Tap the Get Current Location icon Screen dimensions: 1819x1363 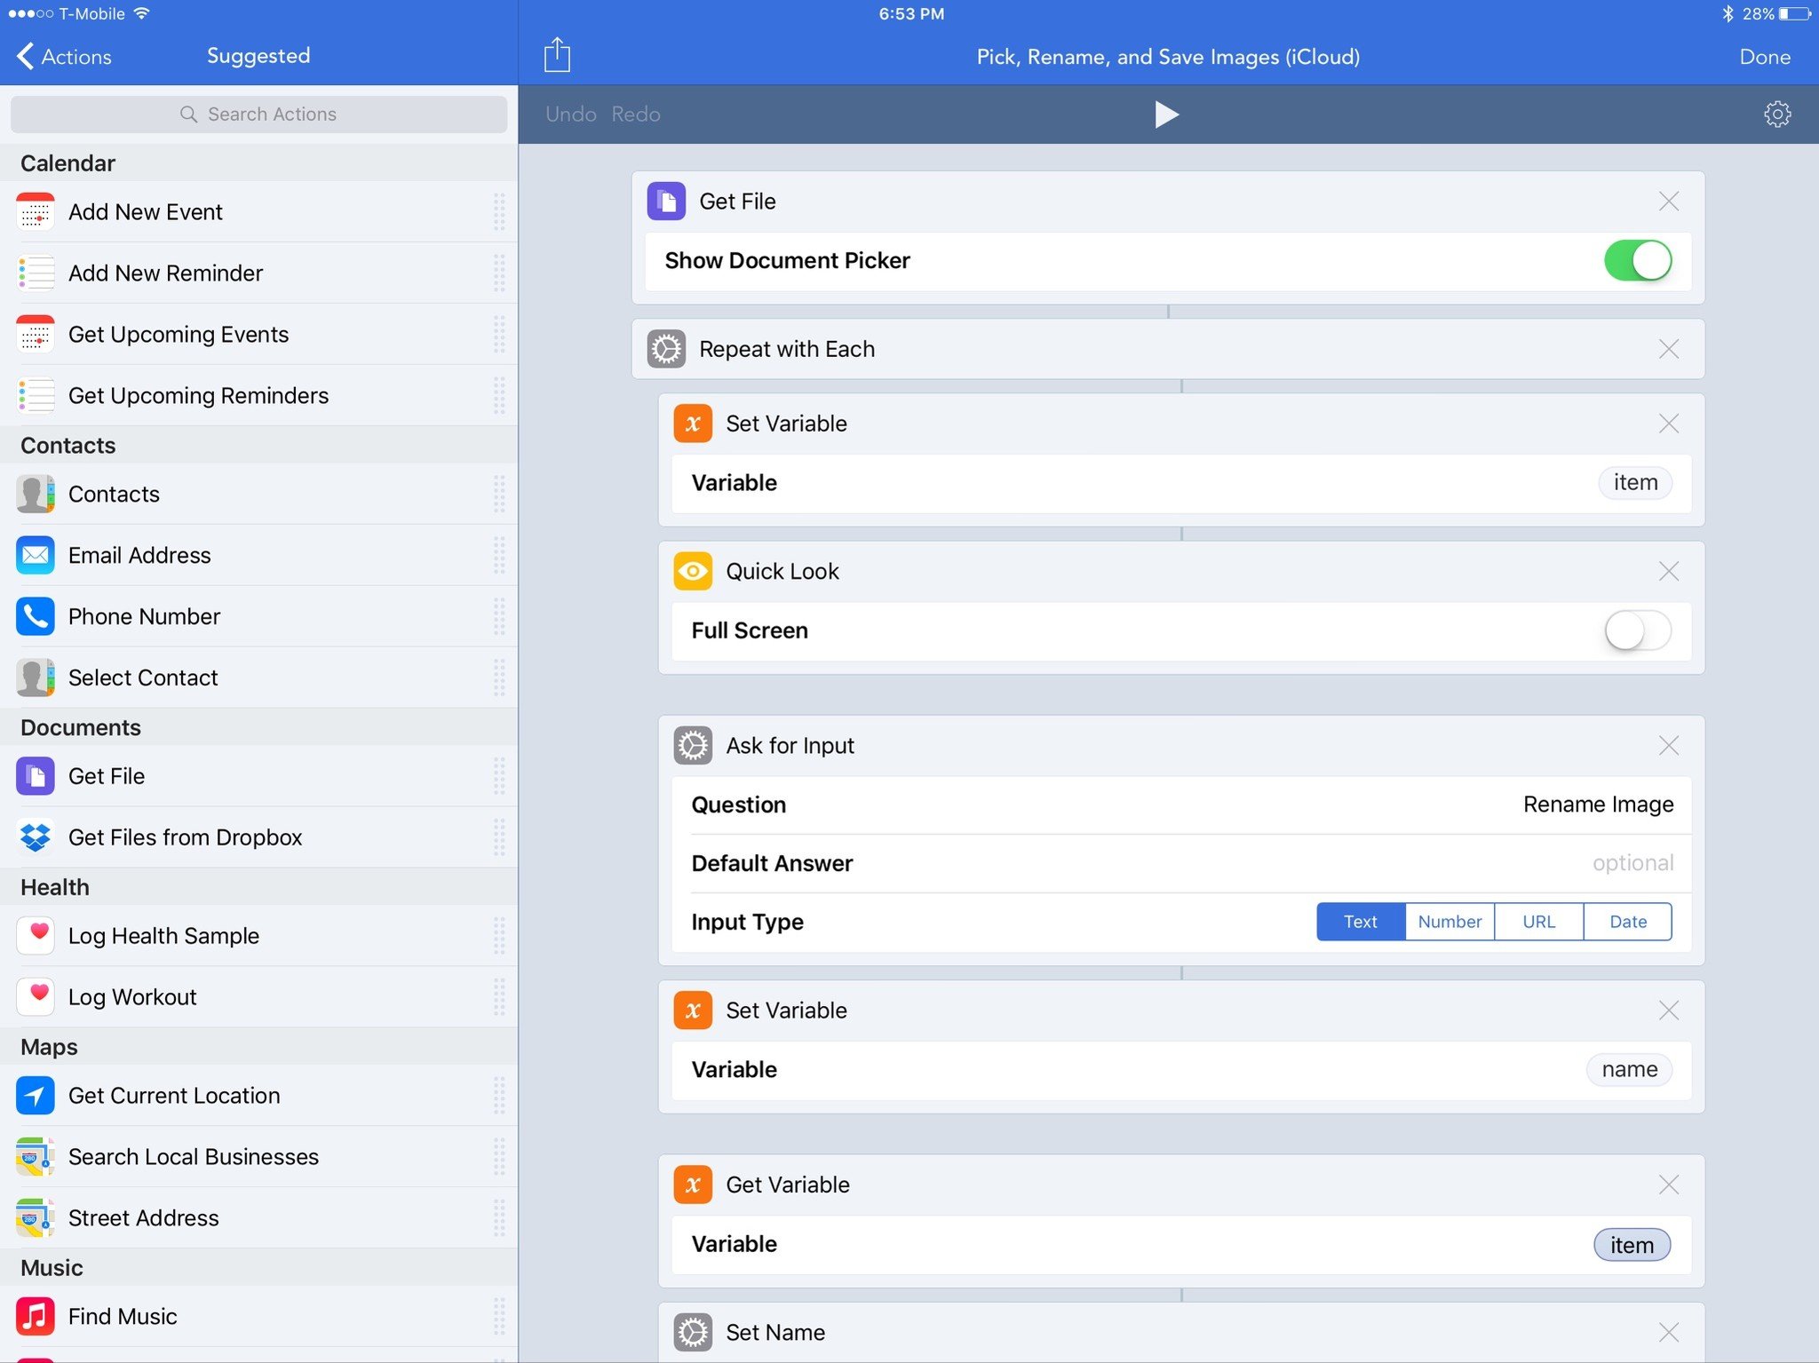click(36, 1096)
